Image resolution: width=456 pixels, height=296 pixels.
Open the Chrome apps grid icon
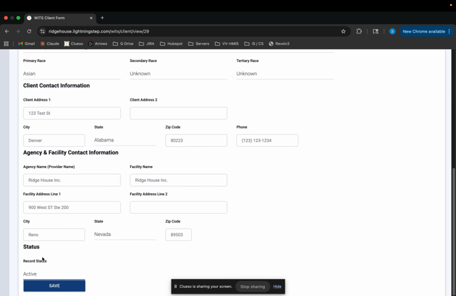pos(6,44)
